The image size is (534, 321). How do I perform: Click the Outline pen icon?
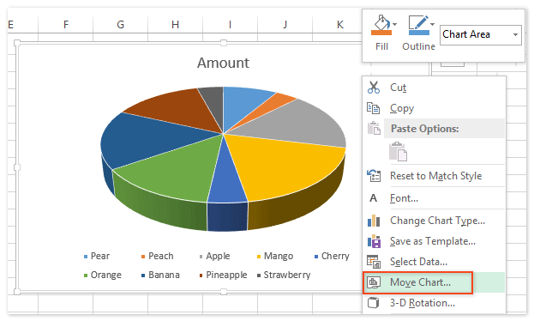tap(418, 25)
